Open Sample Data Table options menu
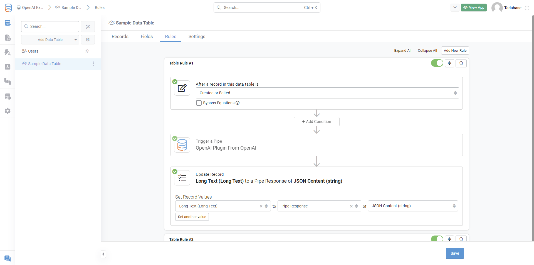The width and height of the screenshot is (534, 265). (x=93, y=64)
